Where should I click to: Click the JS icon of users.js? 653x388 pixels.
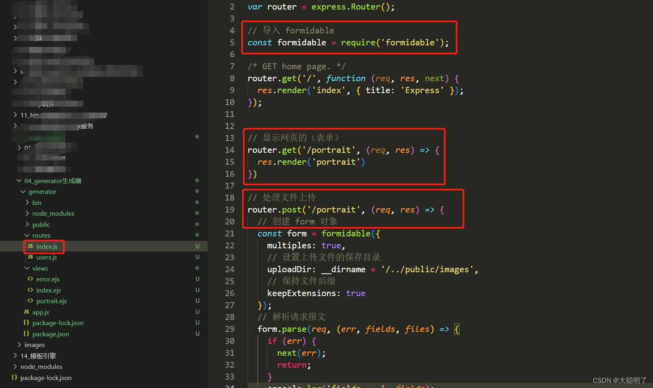(30, 257)
